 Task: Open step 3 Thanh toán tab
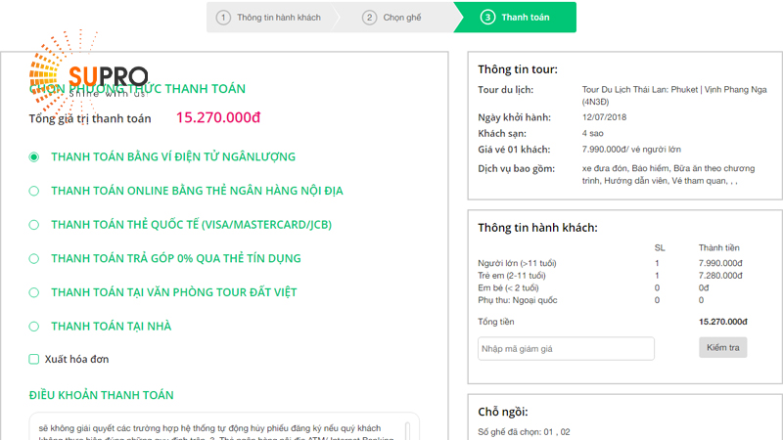pos(516,18)
